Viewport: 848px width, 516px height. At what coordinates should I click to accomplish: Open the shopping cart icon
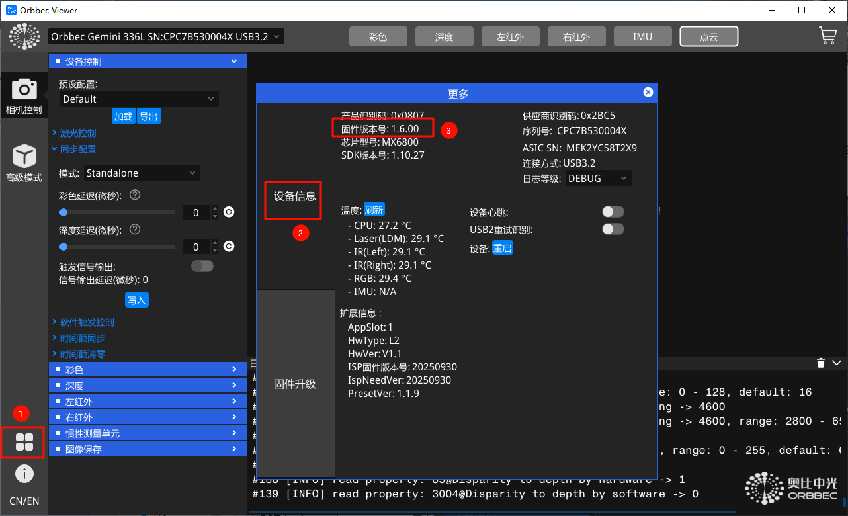coord(827,36)
